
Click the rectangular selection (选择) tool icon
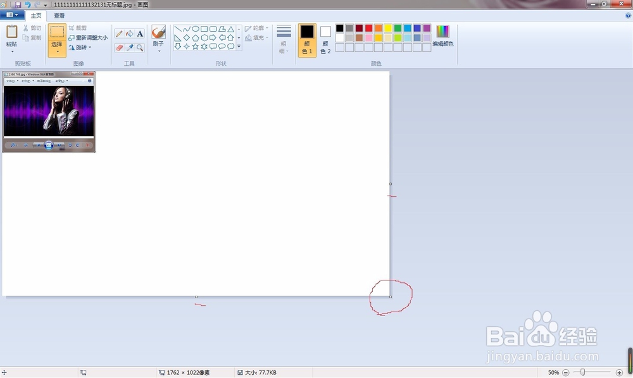click(57, 32)
